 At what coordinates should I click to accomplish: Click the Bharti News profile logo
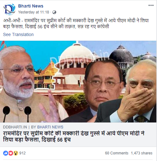coord(9,9)
